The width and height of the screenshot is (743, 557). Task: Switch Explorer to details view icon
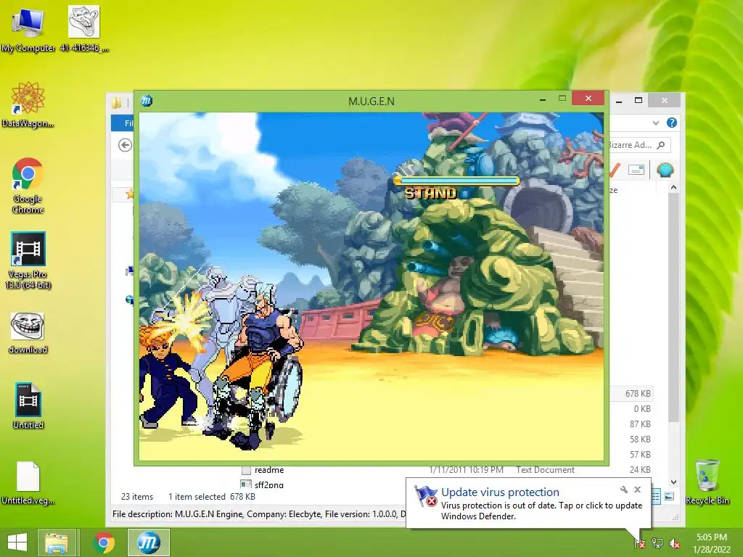656,496
